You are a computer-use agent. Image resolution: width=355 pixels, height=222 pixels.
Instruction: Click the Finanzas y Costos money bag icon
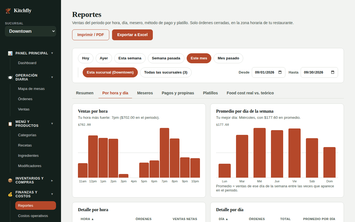click(x=10, y=194)
